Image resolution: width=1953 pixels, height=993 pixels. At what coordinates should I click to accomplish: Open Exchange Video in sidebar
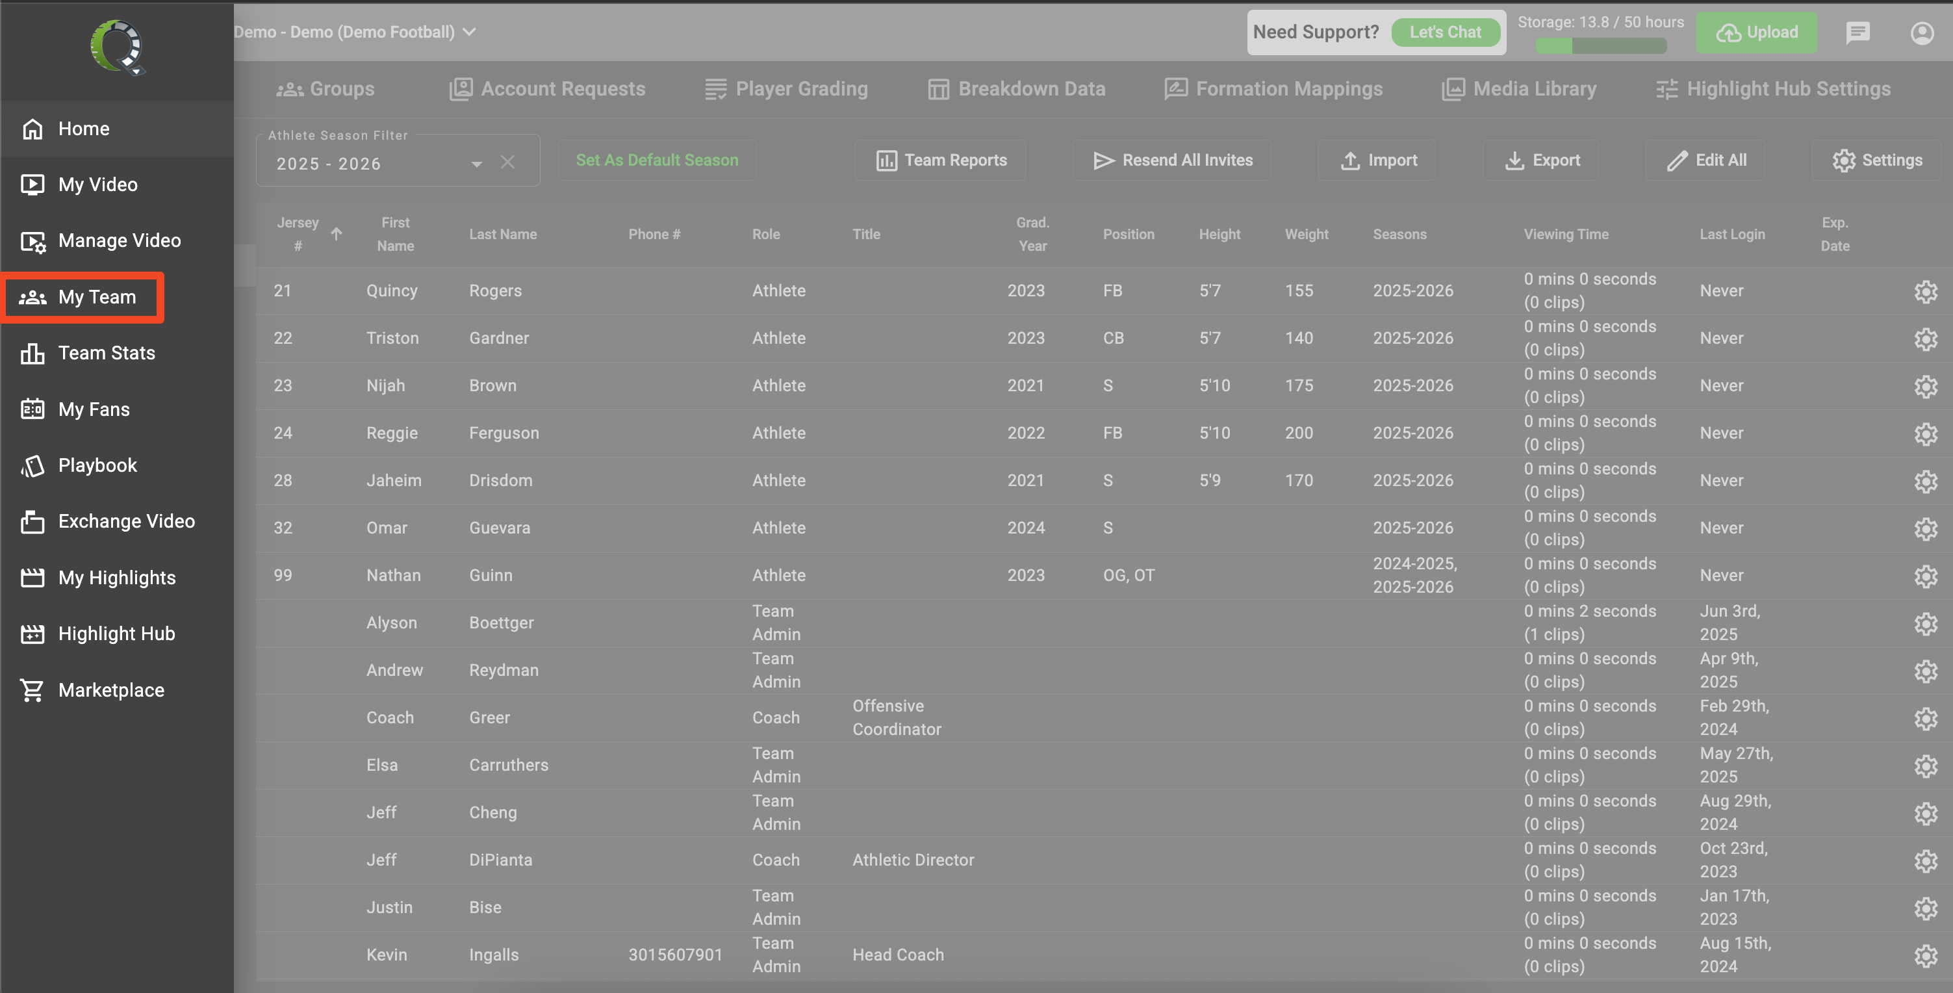coord(117,521)
